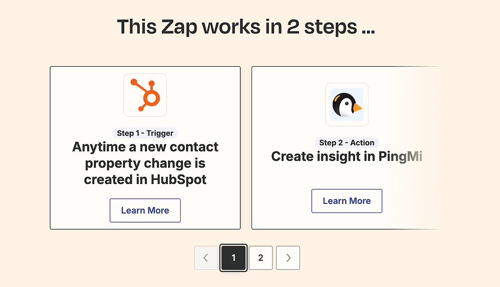Click the "This Zap works in 2 steps" heading

click(246, 27)
